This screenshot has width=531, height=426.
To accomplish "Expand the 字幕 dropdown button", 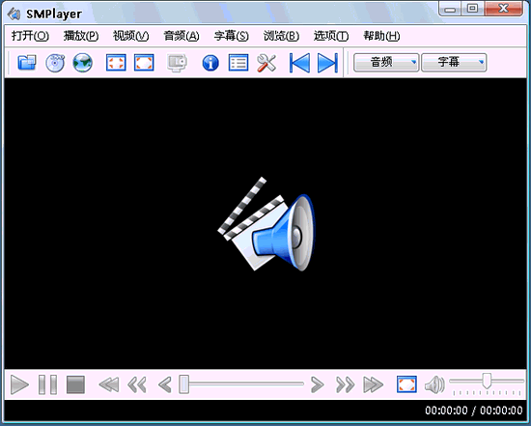I will coord(454,63).
